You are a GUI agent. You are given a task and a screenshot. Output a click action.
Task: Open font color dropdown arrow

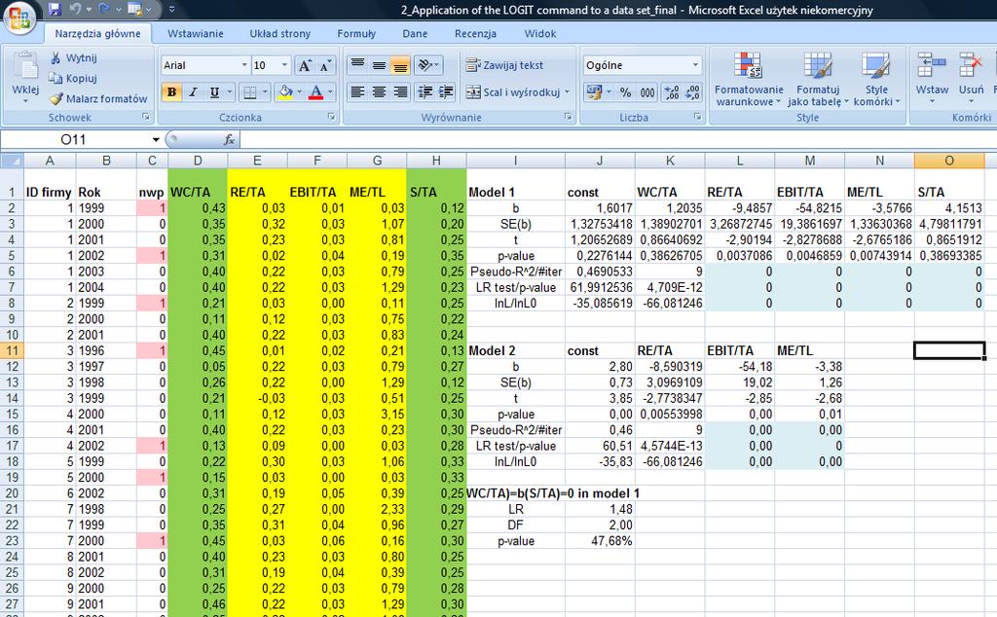tap(330, 92)
